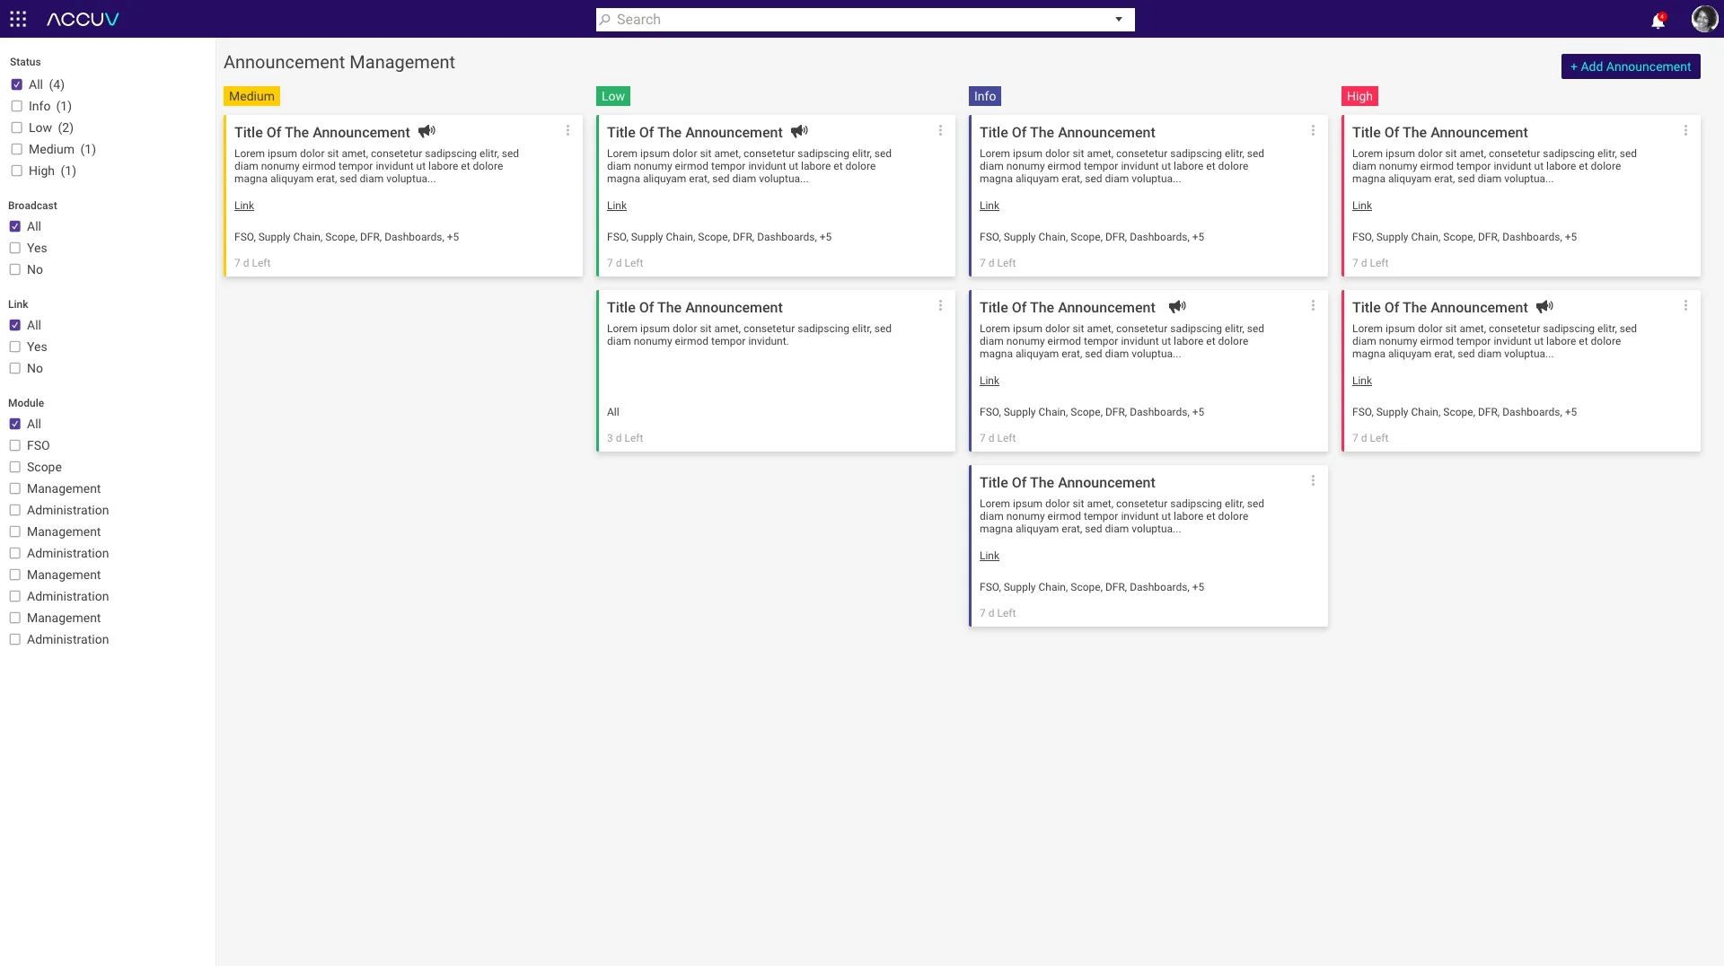Click the yellow Medium column tag
Screen dimensions: 1724x966
tap(251, 96)
